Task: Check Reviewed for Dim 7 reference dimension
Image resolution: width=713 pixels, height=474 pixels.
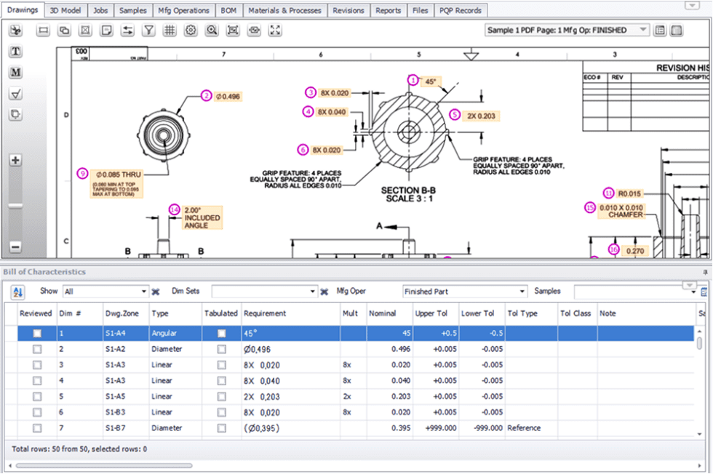Action: point(37,428)
